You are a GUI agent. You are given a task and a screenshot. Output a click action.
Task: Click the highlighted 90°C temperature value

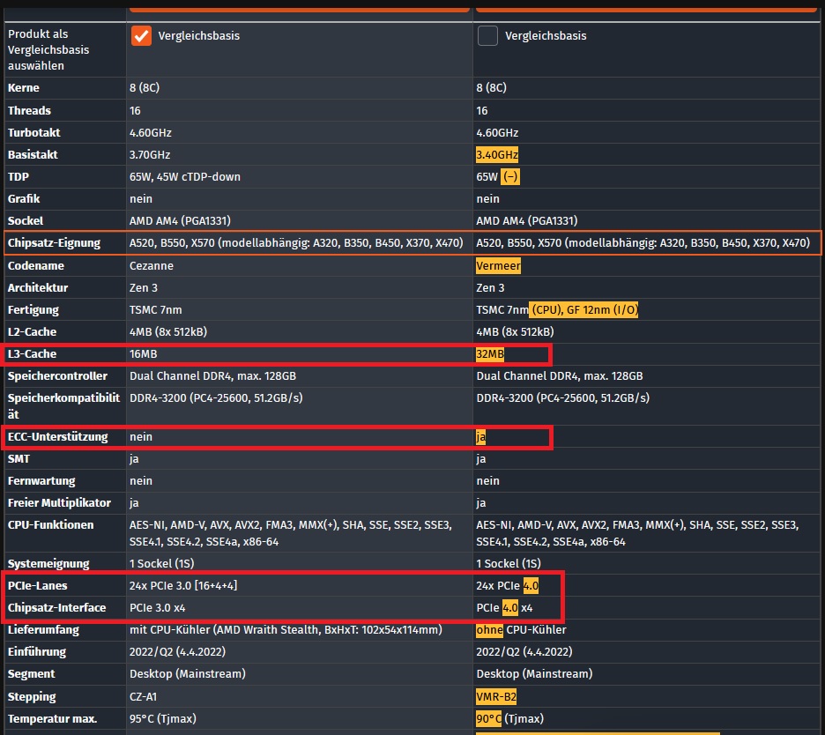click(x=489, y=718)
